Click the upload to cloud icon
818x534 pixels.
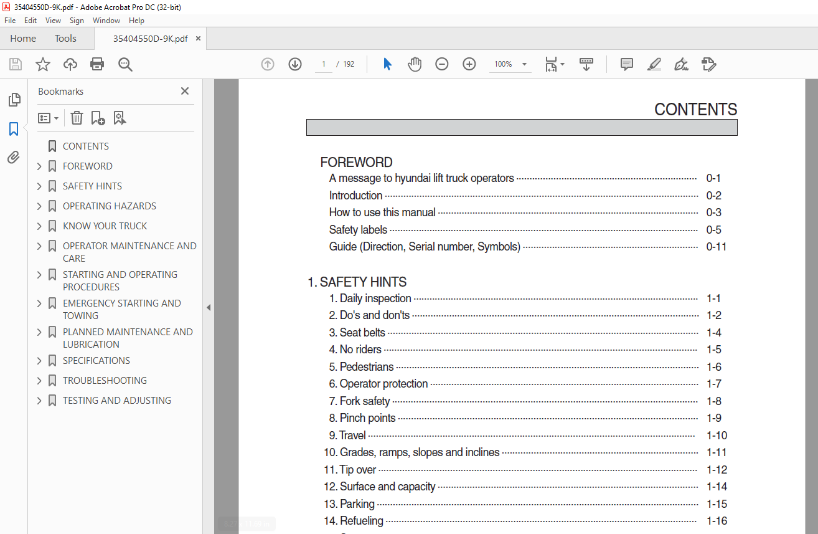[70, 64]
